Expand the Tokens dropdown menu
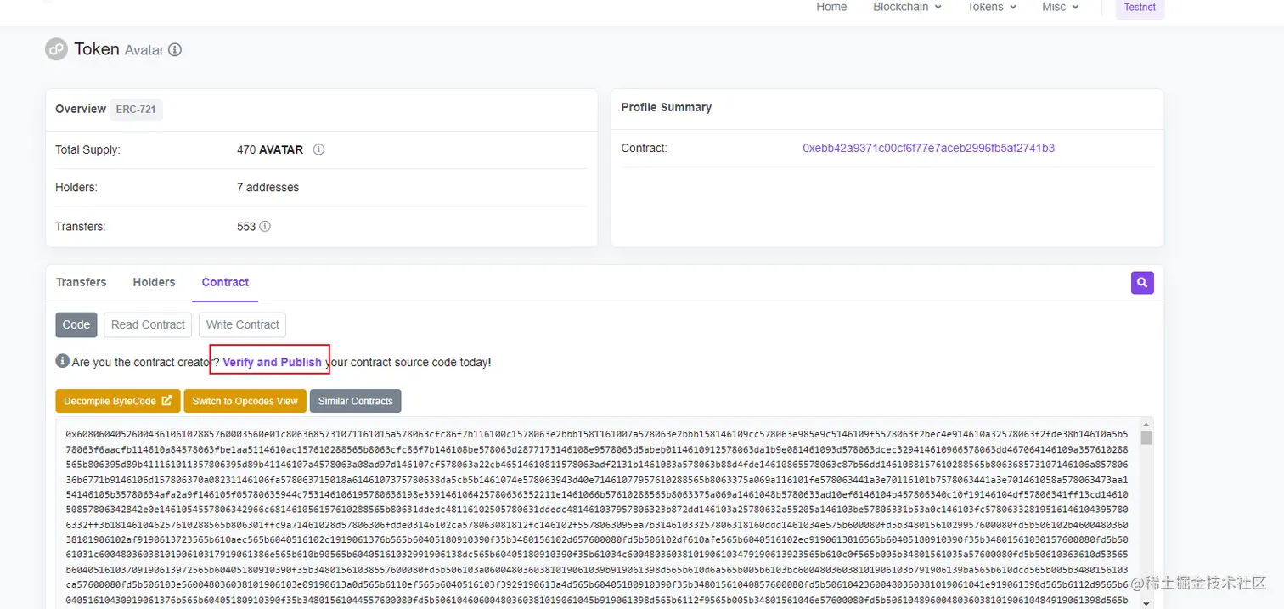 click(992, 7)
